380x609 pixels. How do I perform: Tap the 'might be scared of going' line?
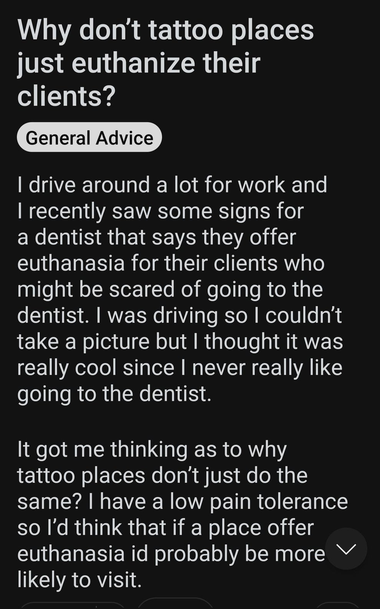coord(170,289)
